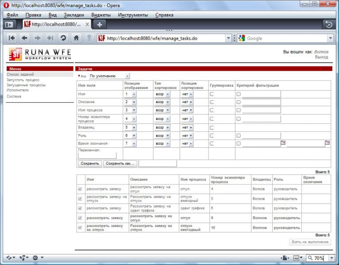Open sort type dropdown for Роль
The image size is (339, 265).
pyautogui.click(x=162, y=136)
